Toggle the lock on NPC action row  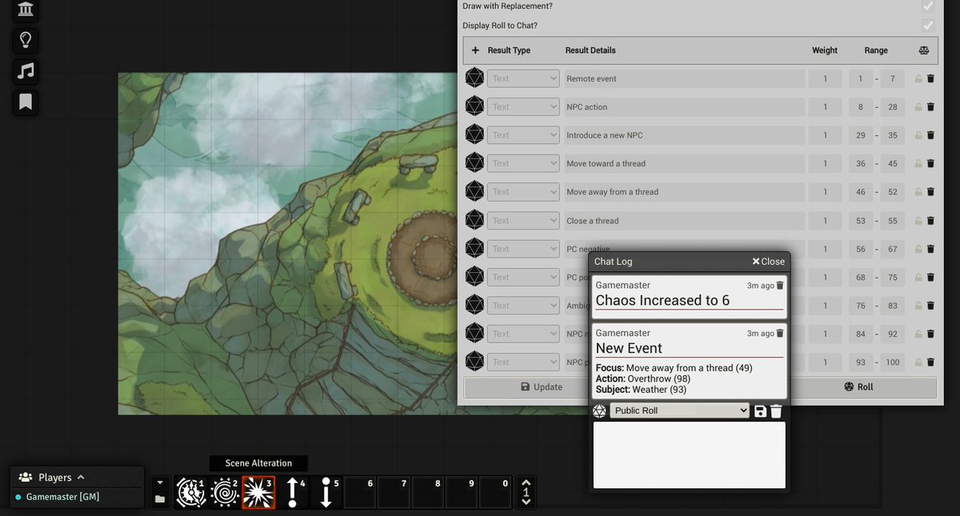(x=918, y=107)
